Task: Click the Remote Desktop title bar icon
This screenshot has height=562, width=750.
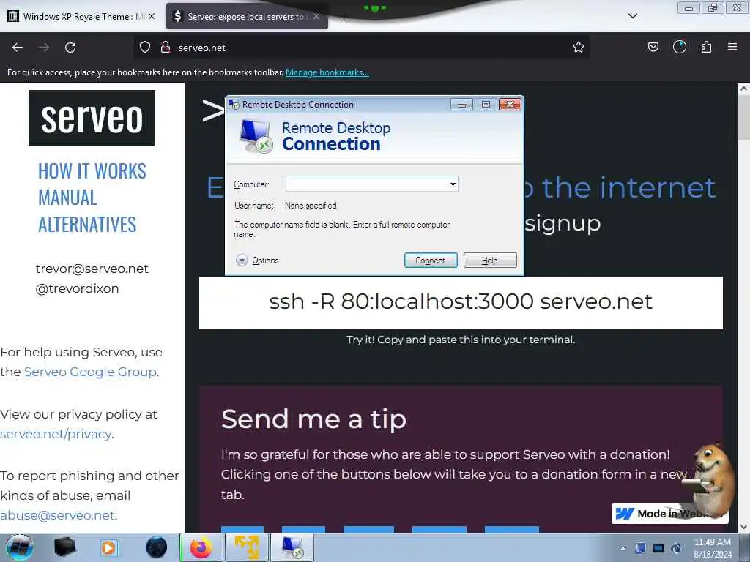Action: (x=234, y=104)
